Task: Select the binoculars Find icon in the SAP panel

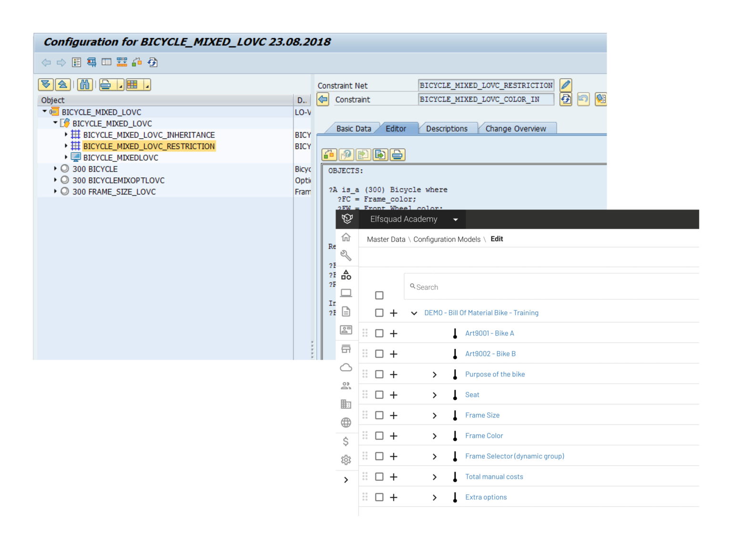Action: coord(85,84)
